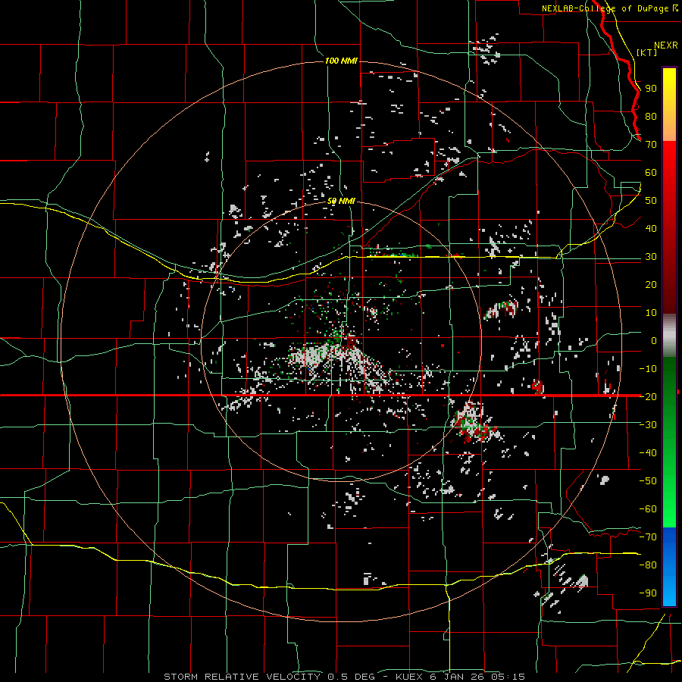This screenshot has width=682, height=682.
Task: Click the -90 value on velocity scale
Action: pos(648,593)
